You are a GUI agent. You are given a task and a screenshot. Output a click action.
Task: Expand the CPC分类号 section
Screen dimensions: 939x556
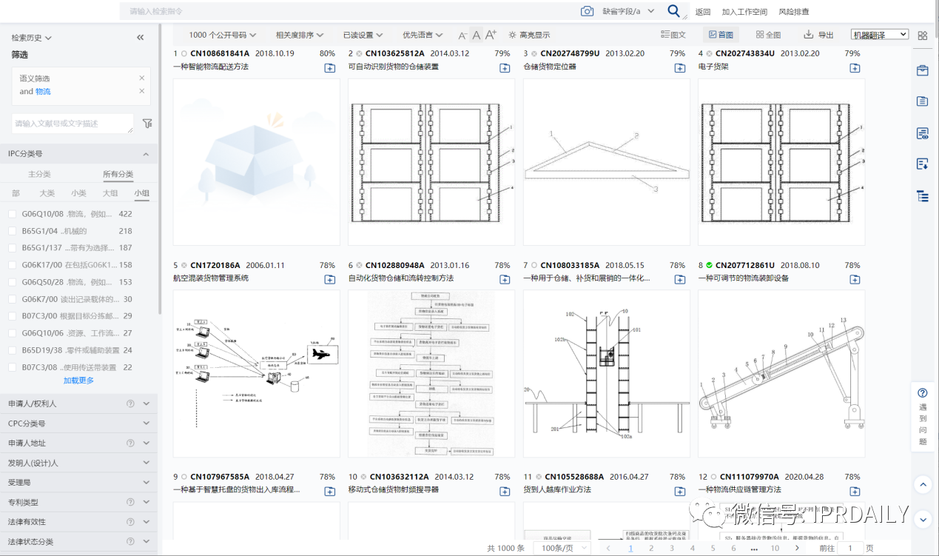tap(78, 423)
